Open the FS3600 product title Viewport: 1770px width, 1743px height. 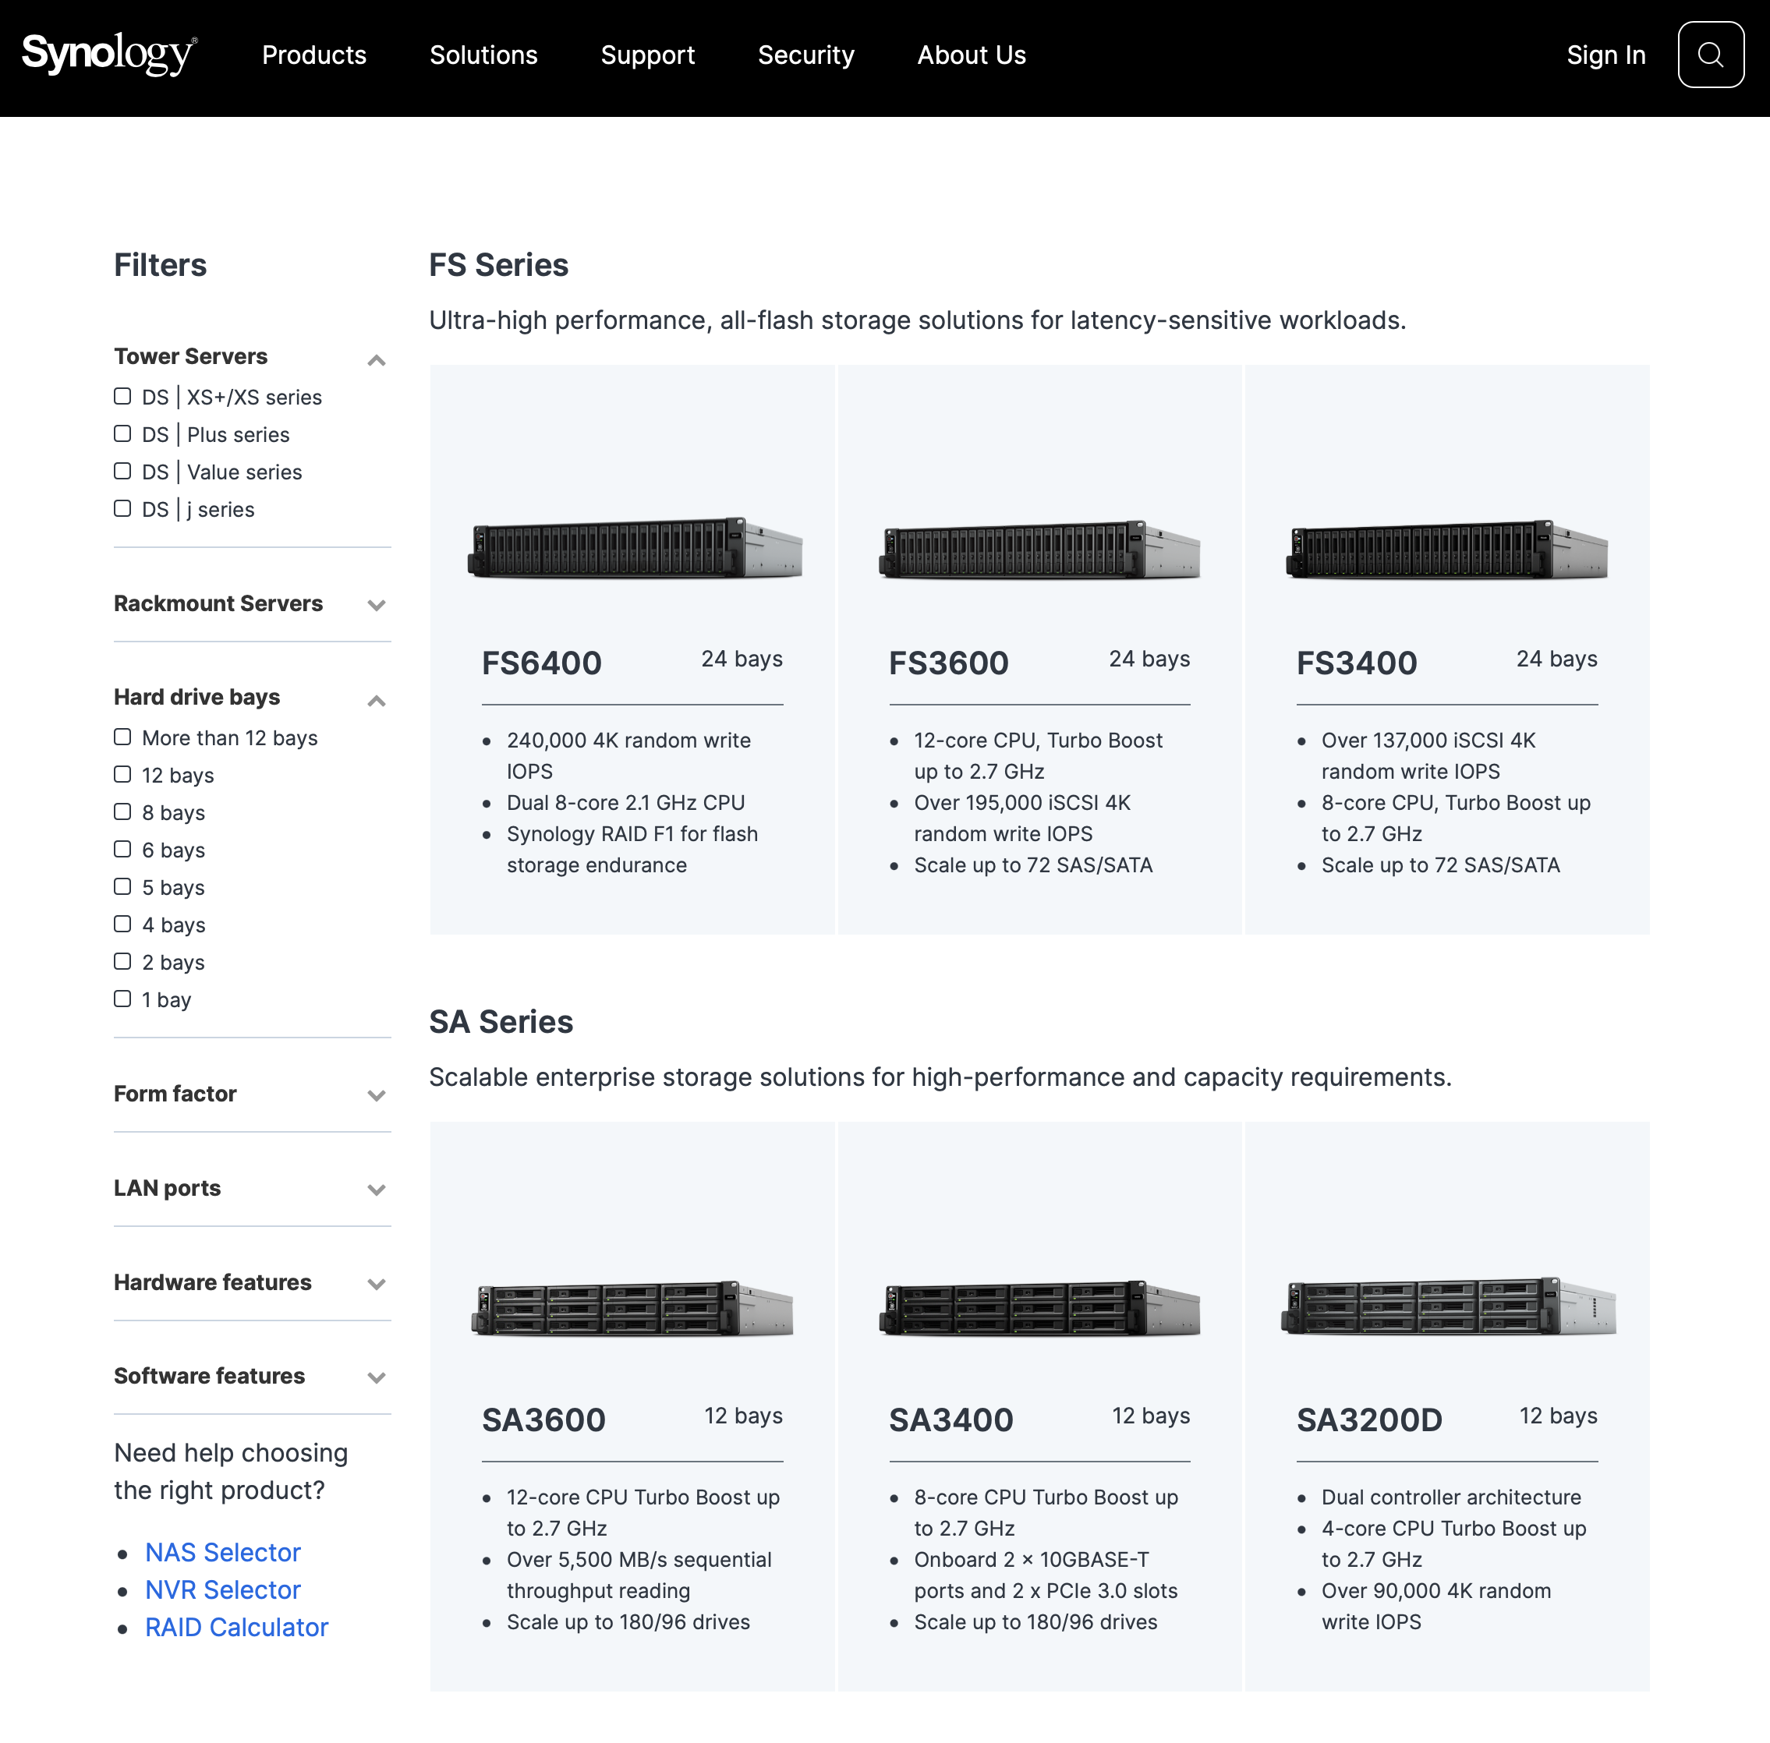[x=949, y=663]
